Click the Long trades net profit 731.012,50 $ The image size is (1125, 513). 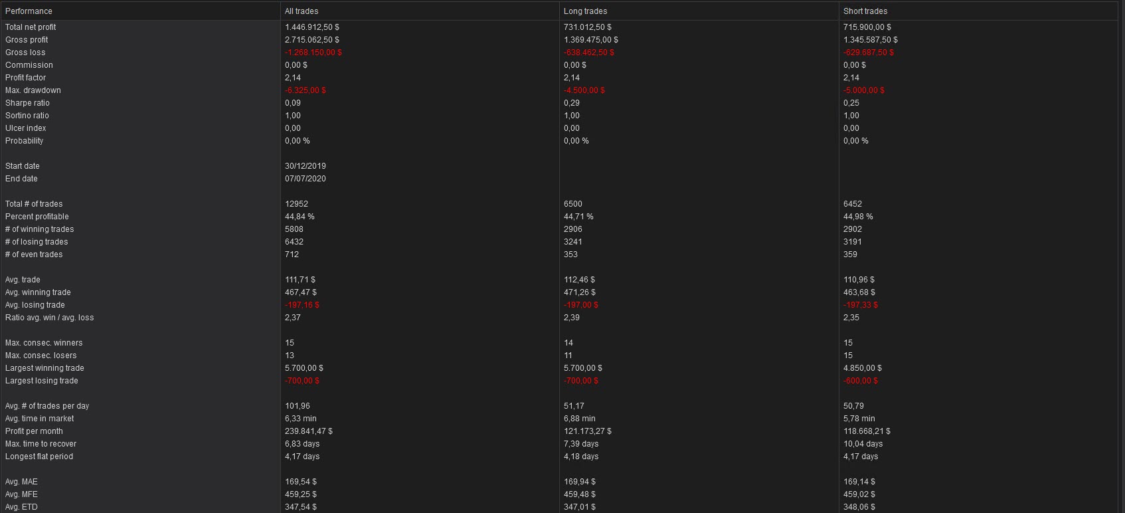pos(587,27)
